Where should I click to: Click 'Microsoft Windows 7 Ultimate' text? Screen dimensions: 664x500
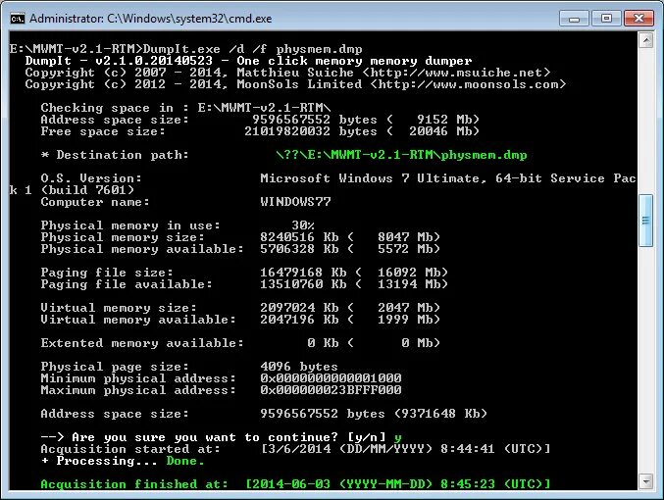coord(370,178)
